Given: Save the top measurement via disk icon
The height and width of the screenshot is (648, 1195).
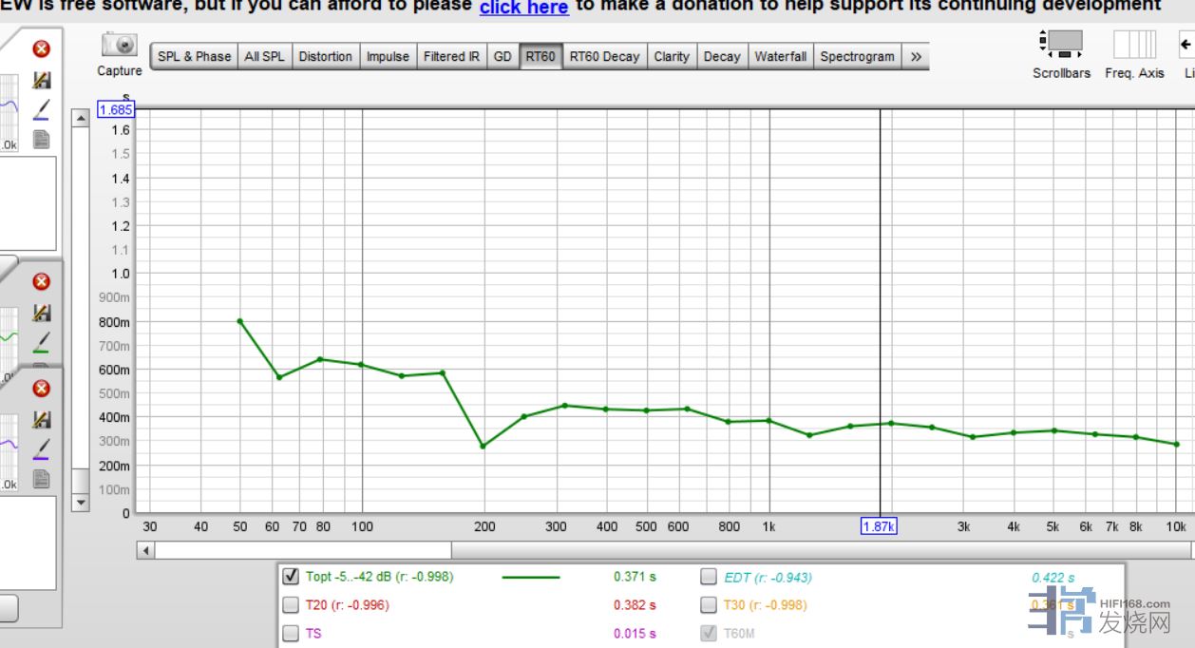Looking at the screenshot, I should (41, 80).
